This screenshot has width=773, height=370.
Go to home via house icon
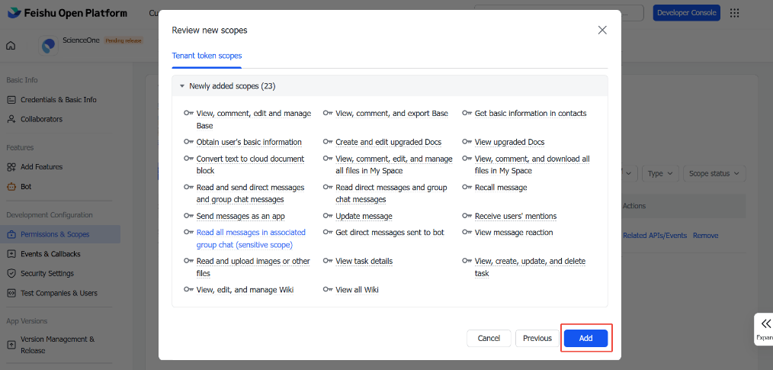(x=11, y=46)
